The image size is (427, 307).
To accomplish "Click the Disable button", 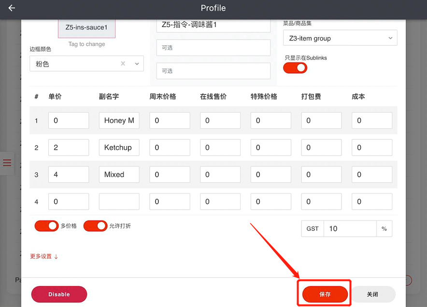I will pos(59,294).
